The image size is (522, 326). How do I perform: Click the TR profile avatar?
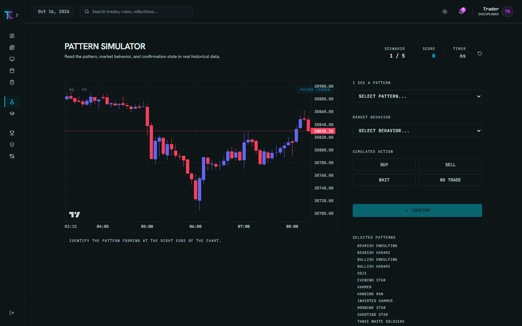pyautogui.click(x=507, y=12)
